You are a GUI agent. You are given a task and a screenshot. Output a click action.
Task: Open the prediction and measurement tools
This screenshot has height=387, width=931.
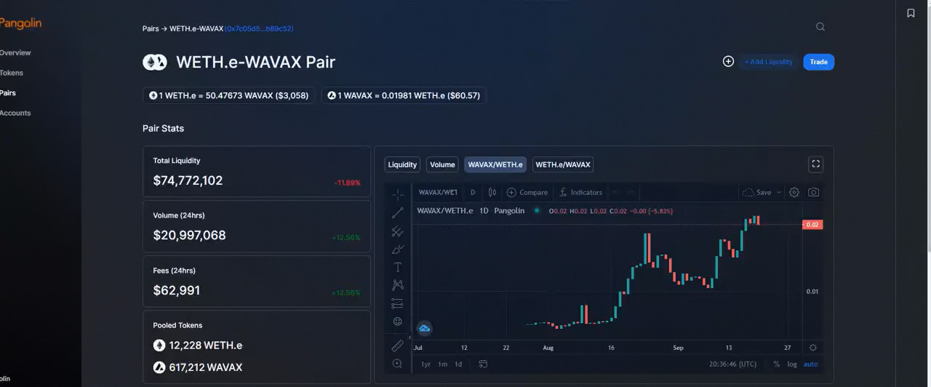tap(398, 303)
